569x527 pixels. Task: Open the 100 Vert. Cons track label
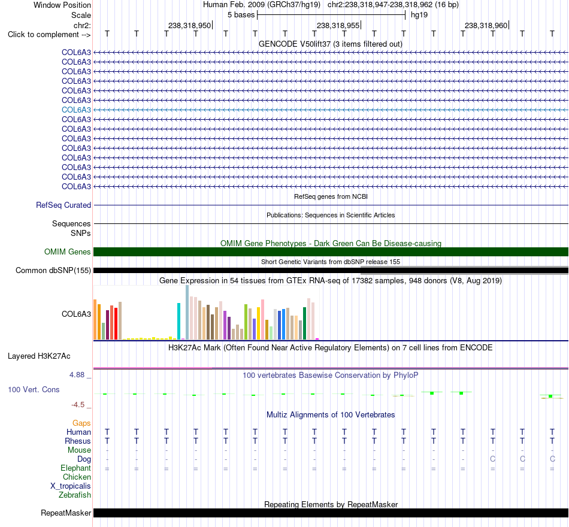pos(34,389)
